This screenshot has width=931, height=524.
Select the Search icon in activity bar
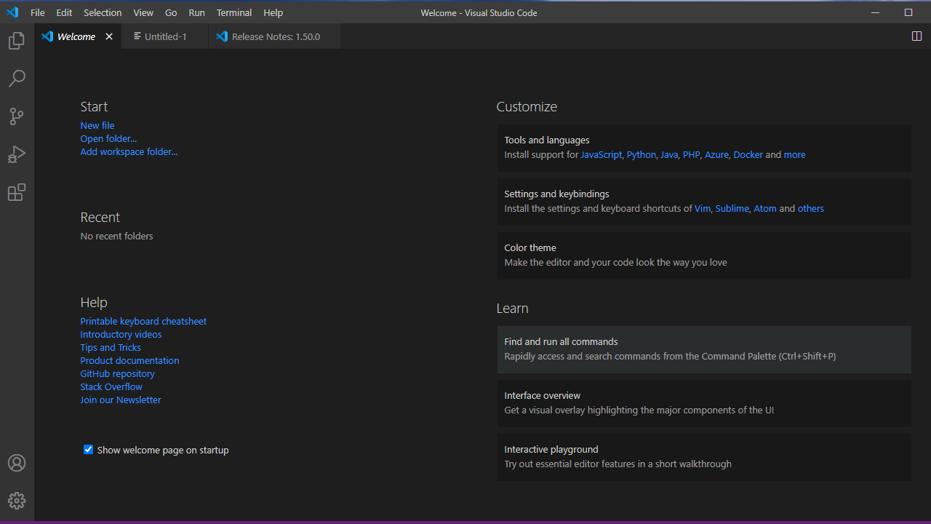point(16,79)
